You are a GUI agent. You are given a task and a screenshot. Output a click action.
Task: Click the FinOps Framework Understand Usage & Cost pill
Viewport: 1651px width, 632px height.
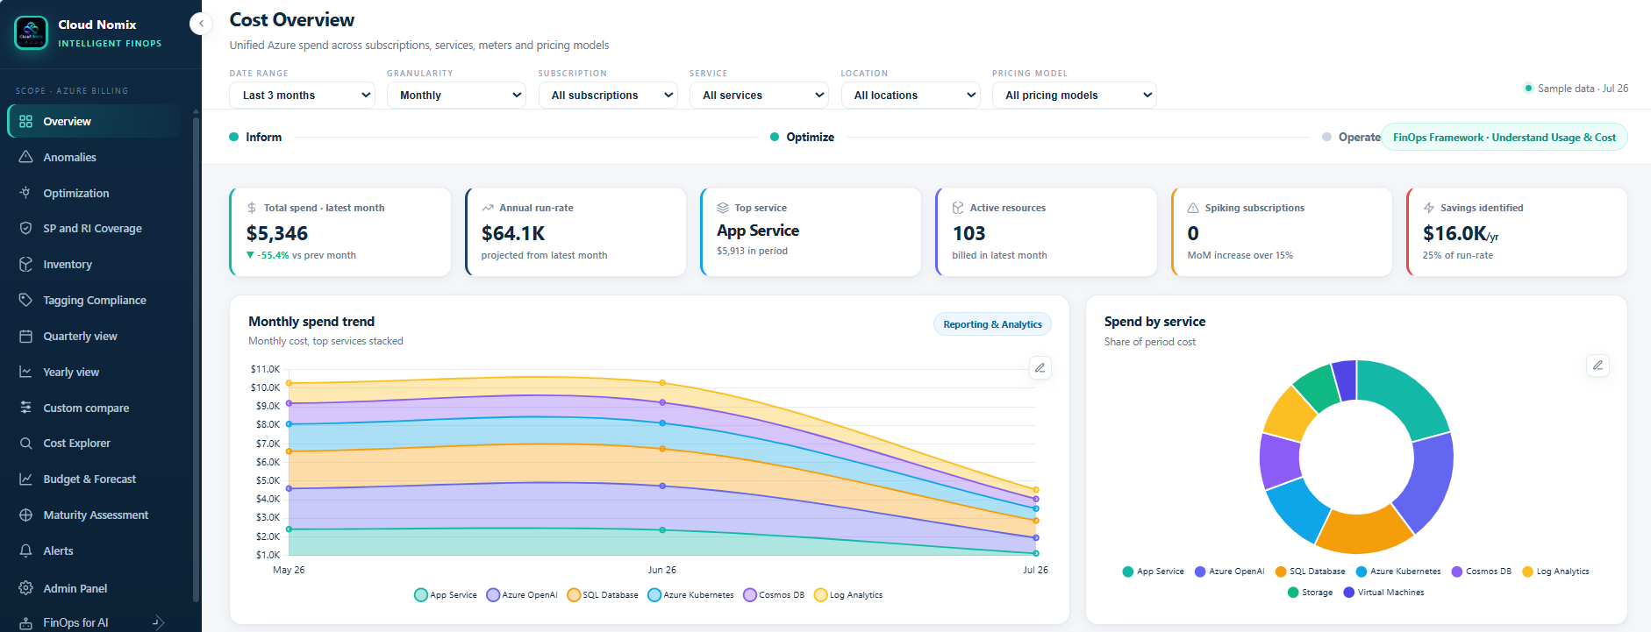[1504, 138]
